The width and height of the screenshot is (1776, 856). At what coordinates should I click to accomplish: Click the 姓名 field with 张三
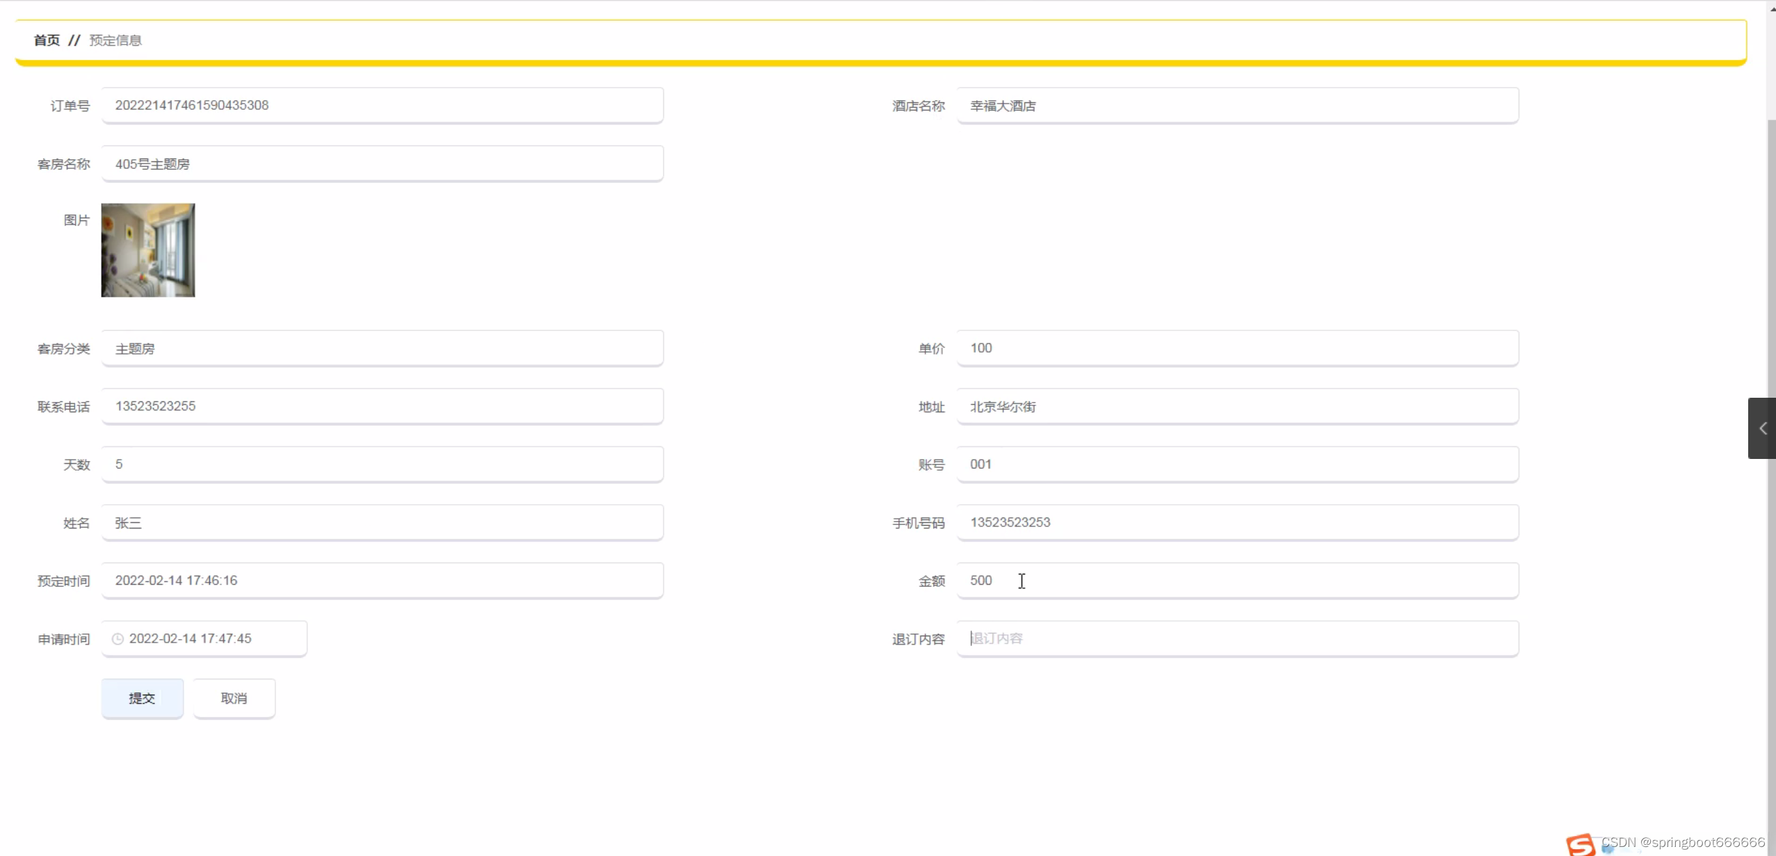[x=382, y=523]
